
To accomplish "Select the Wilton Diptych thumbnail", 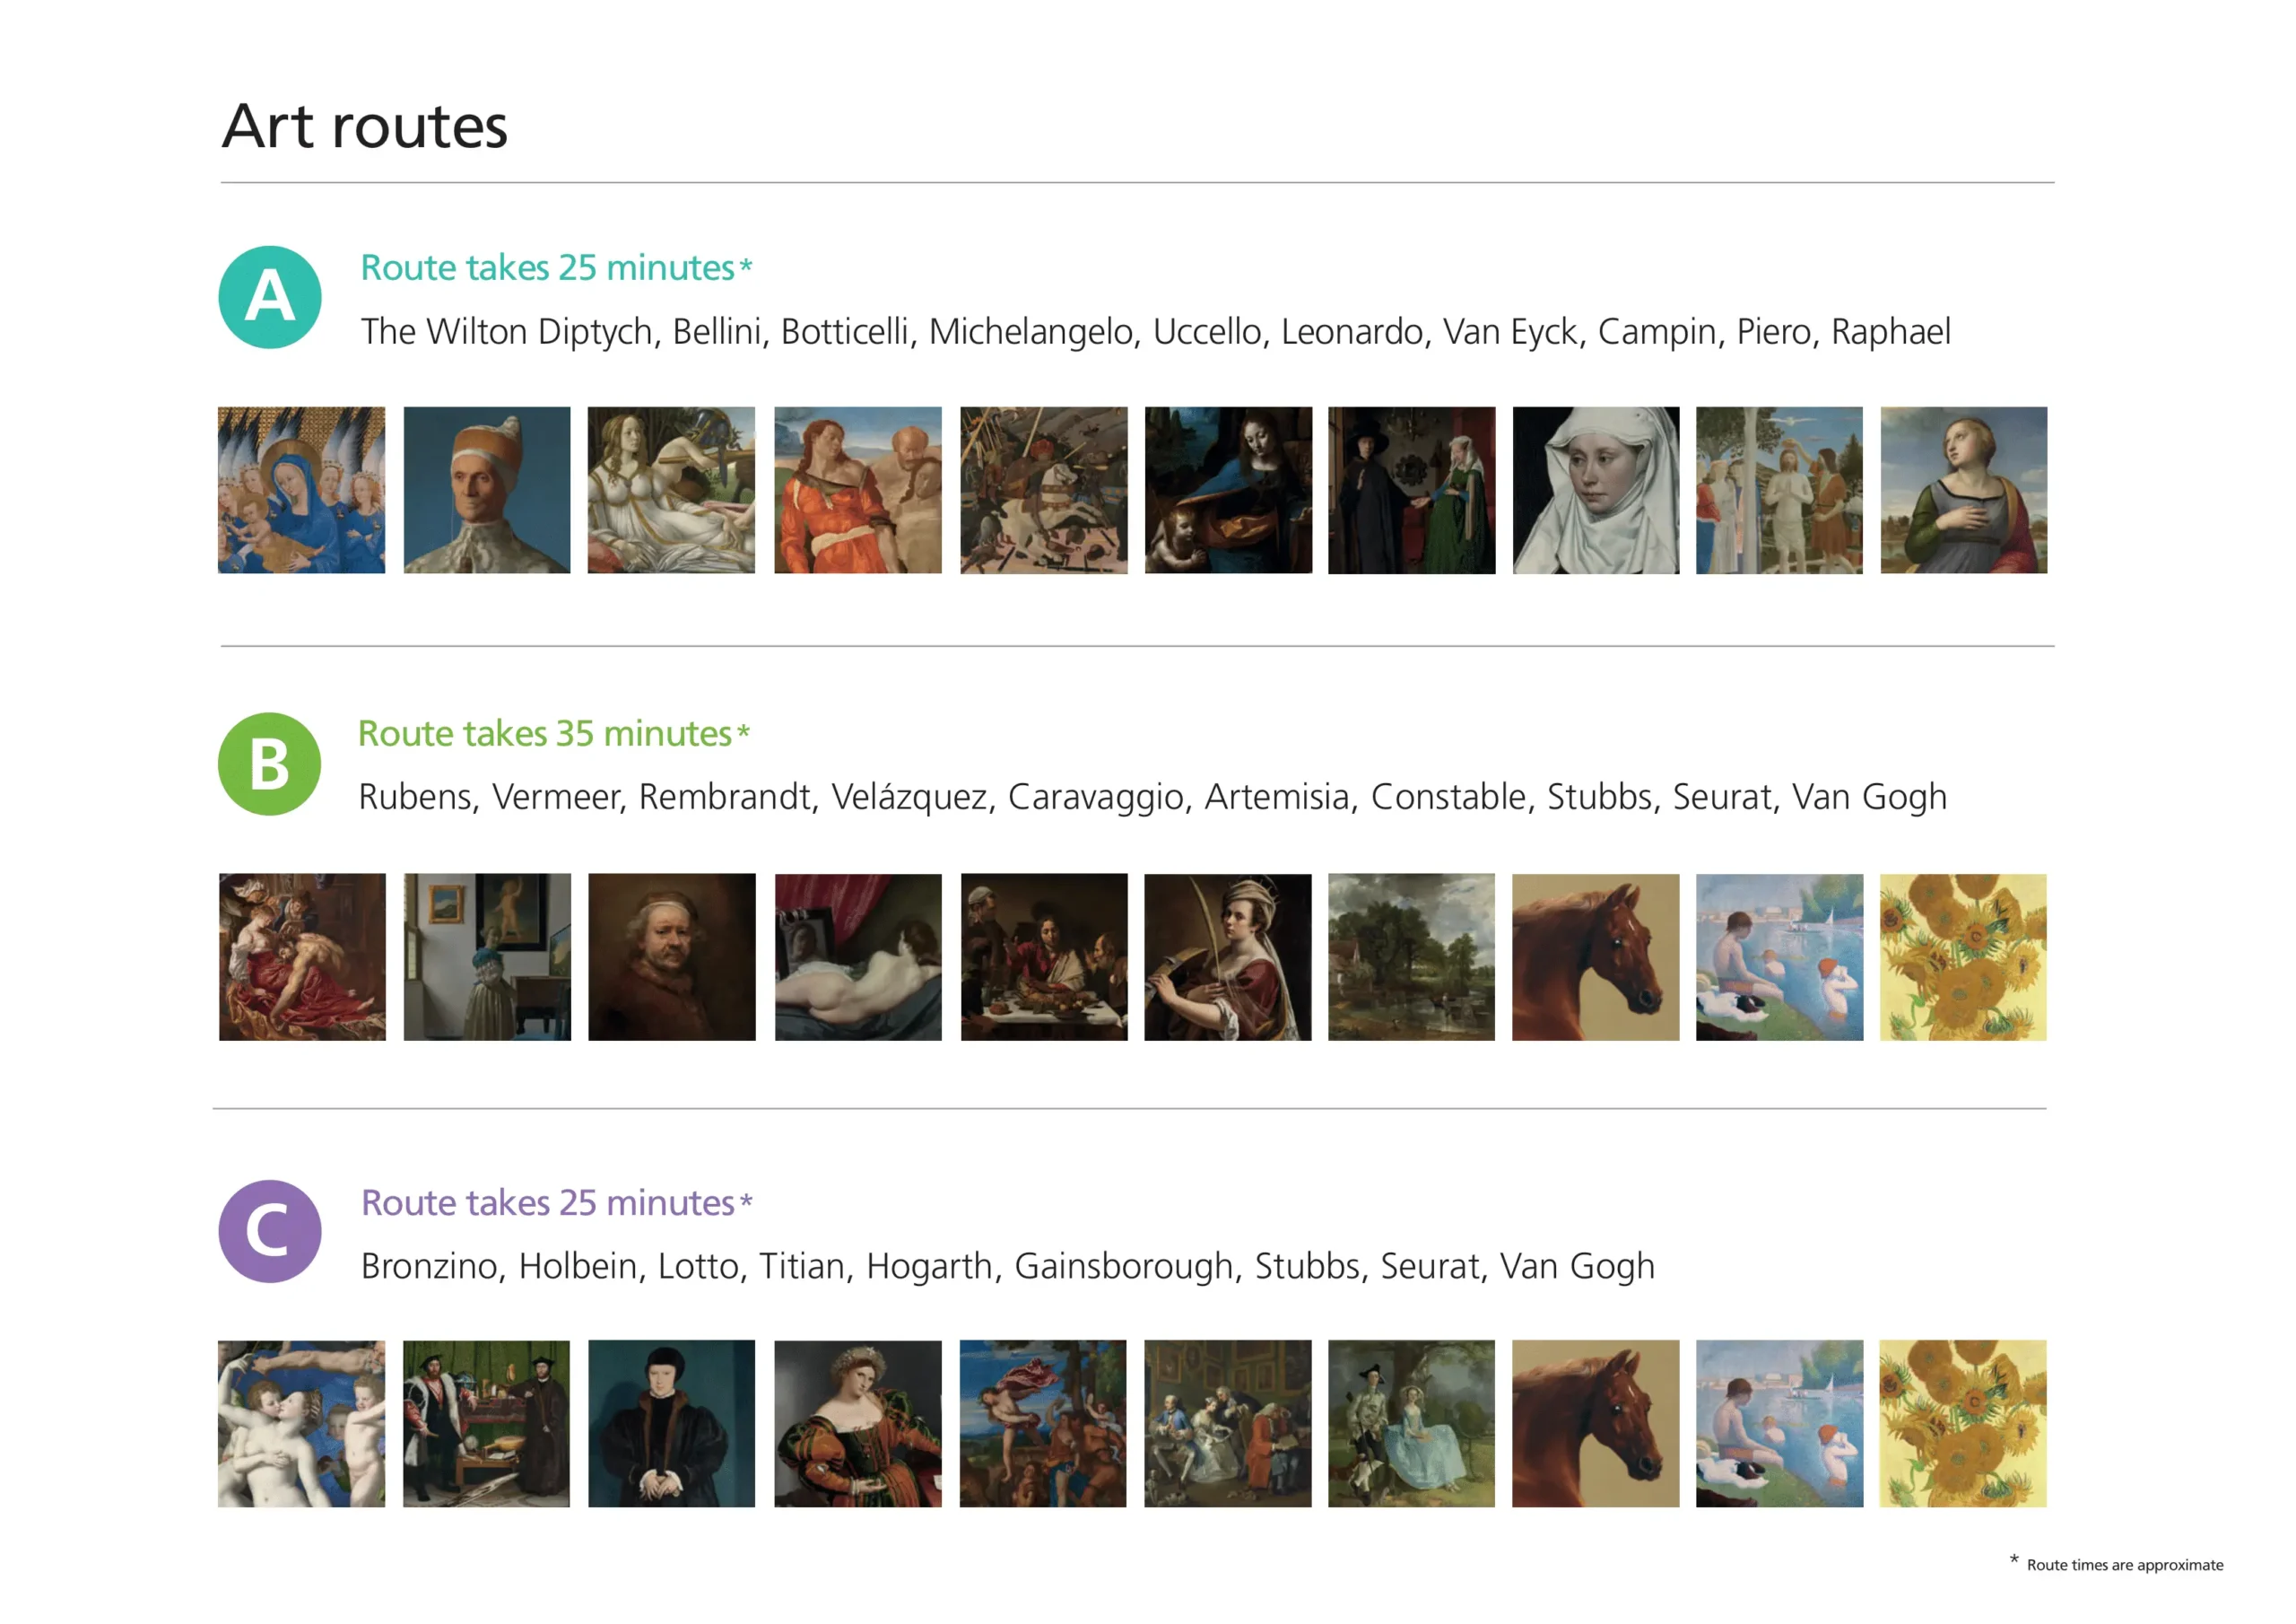I will [301, 489].
